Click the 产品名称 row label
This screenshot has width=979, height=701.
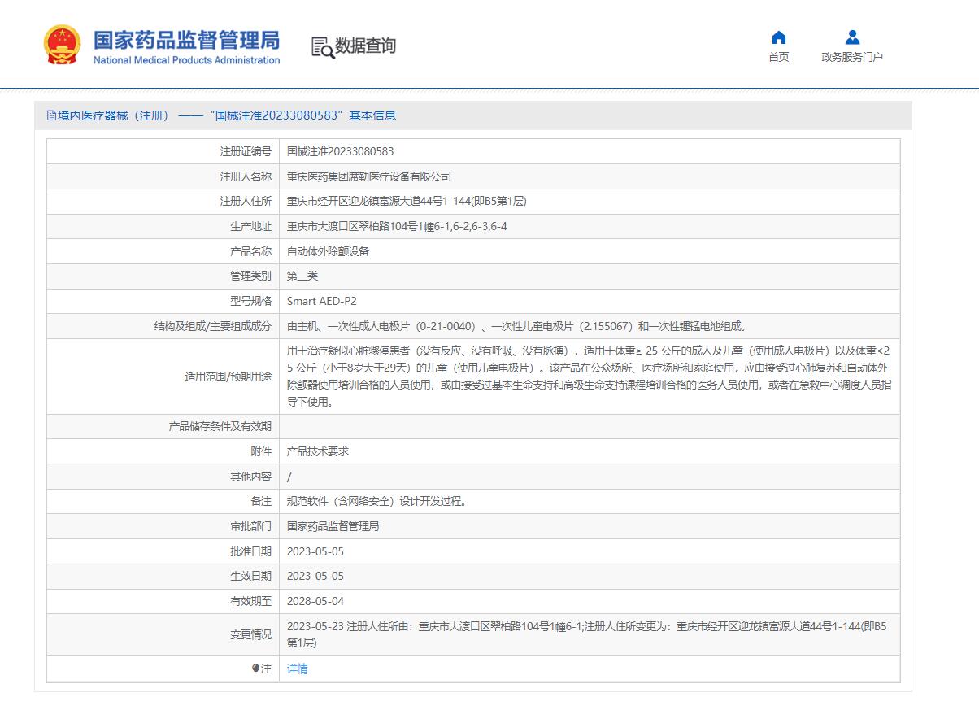(250, 251)
